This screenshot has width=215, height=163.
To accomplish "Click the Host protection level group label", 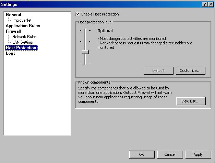I will [x=95, y=22].
